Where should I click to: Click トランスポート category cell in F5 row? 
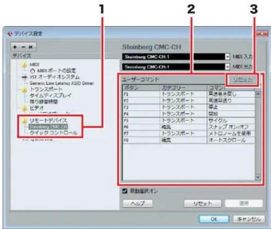(x=184, y=120)
